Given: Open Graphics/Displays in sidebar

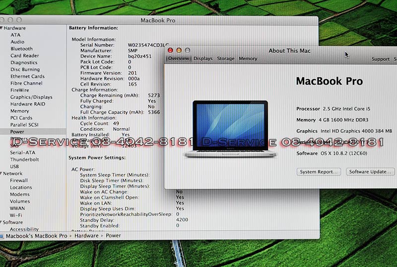Looking at the screenshot, I should click(x=31, y=97).
